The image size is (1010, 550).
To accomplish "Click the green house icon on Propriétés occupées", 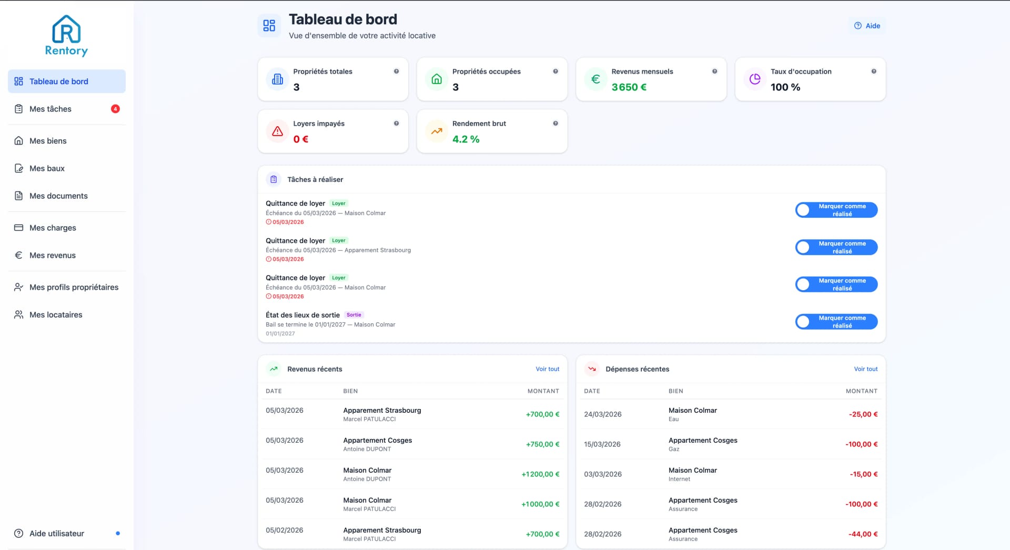I will point(436,79).
